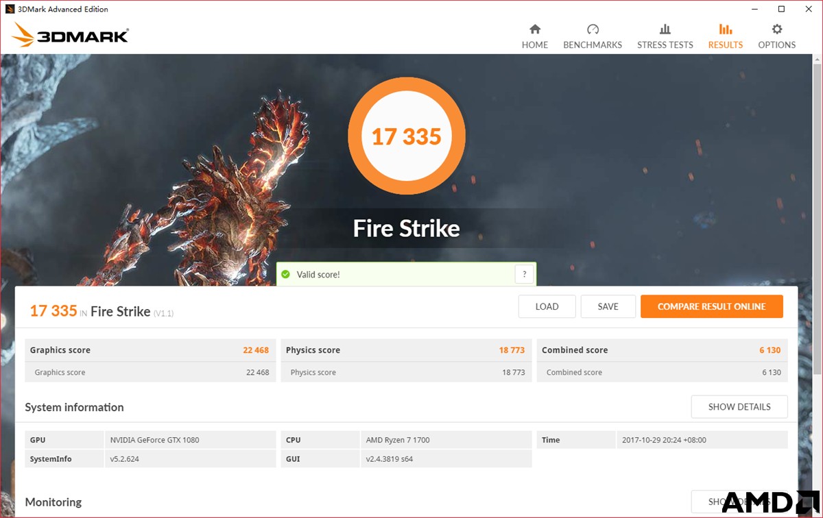
Task: Select the bold Graphics score header row
Action: click(150, 350)
